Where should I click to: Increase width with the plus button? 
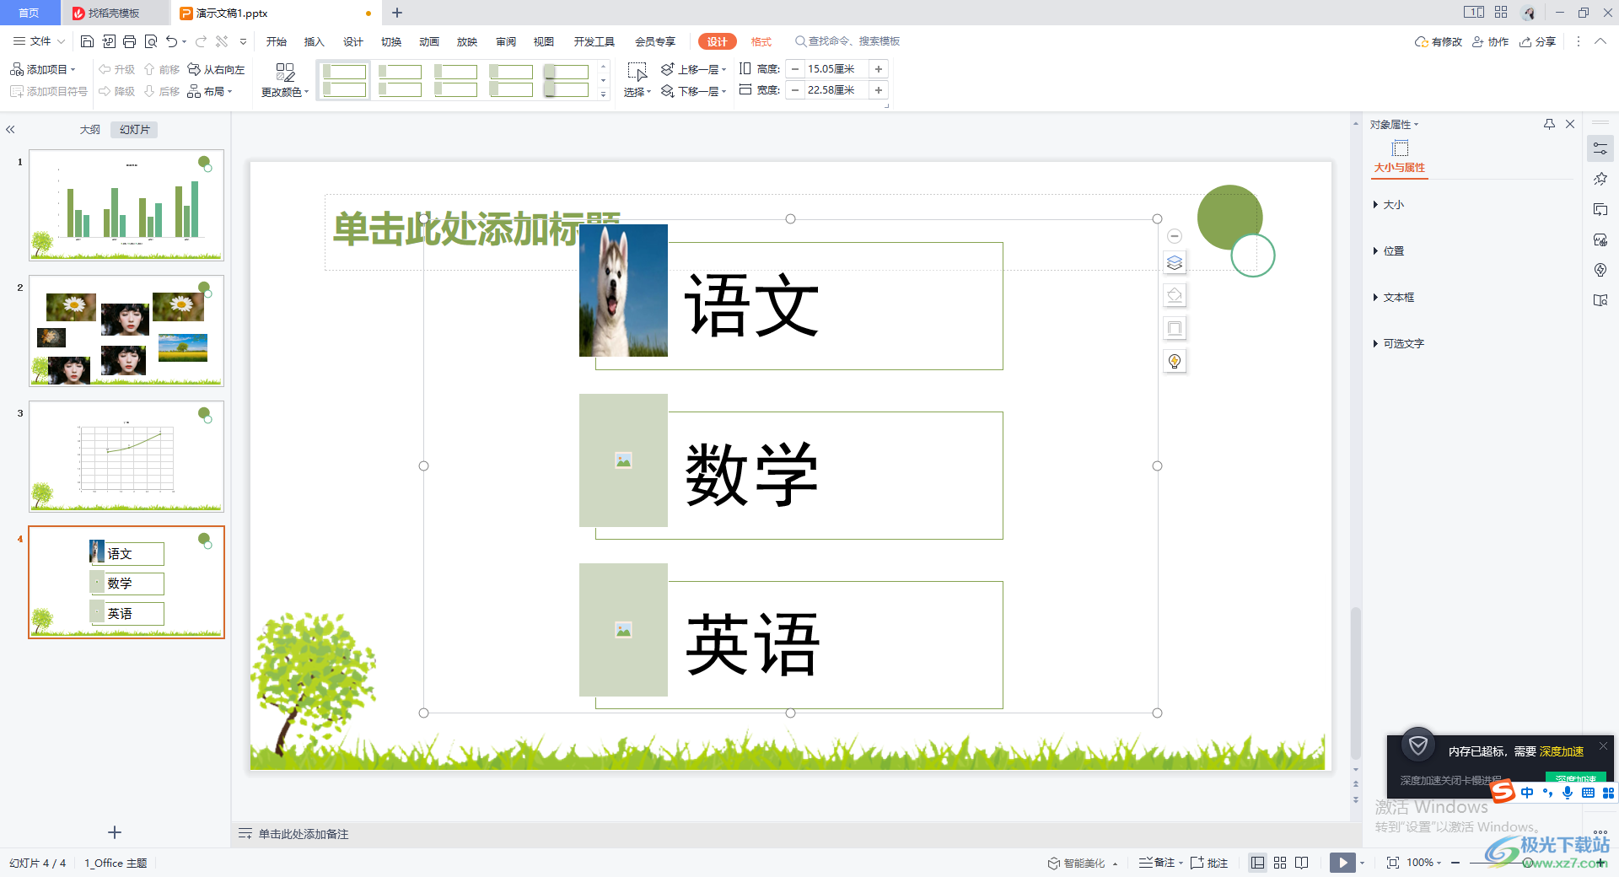879,90
